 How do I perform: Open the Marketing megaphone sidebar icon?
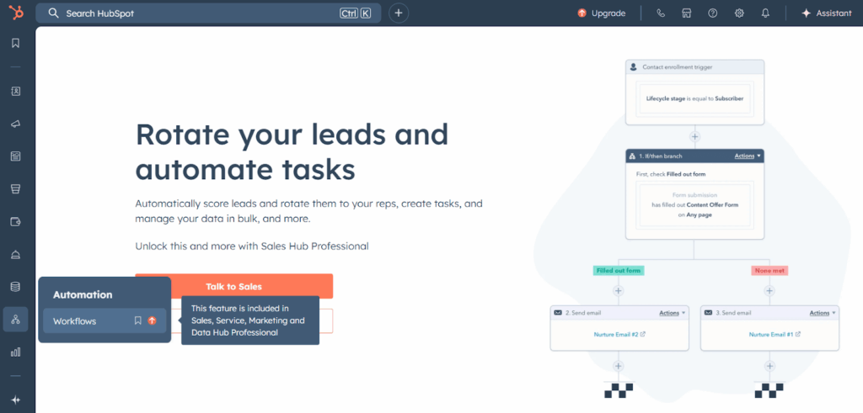[15, 124]
